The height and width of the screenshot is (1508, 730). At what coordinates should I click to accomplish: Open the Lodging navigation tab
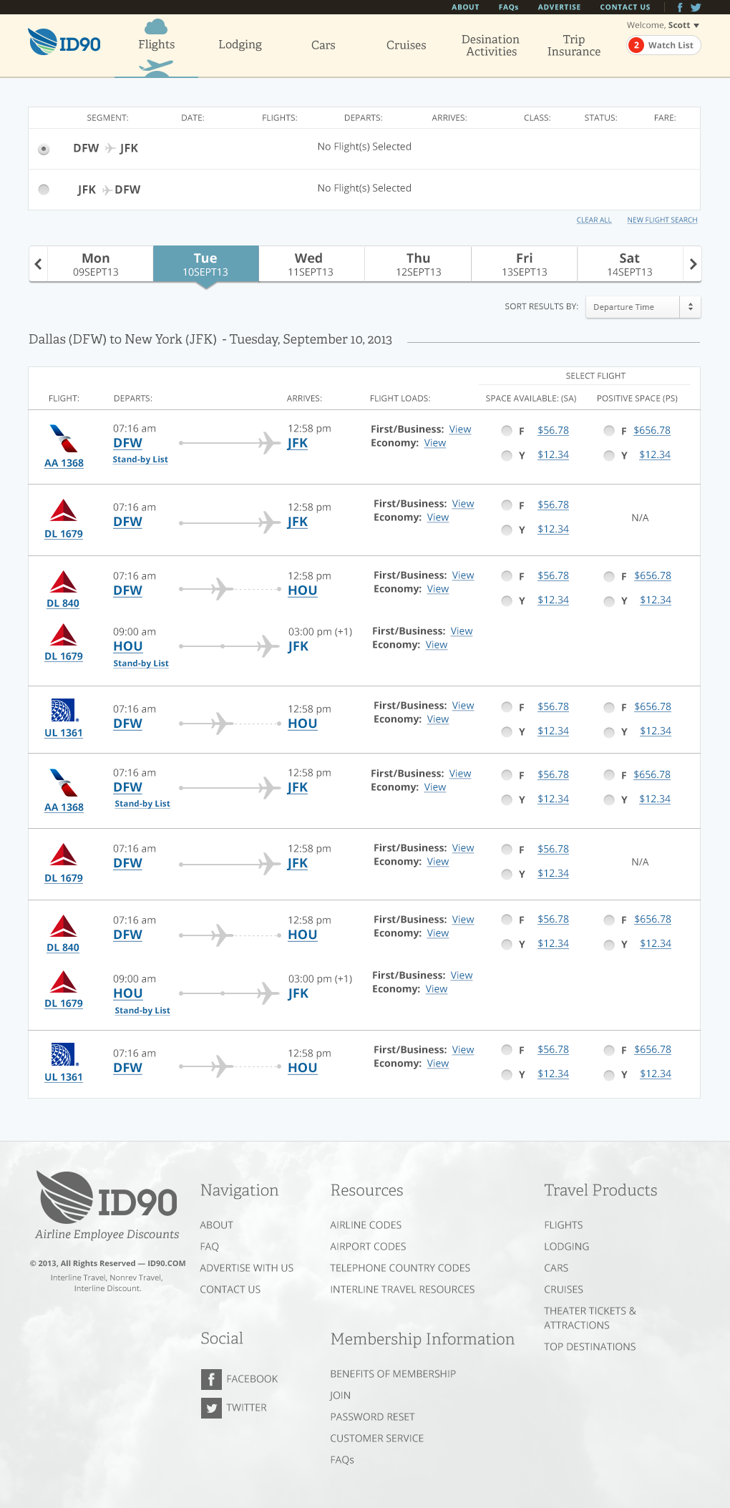pyautogui.click(x=240, y=44)
